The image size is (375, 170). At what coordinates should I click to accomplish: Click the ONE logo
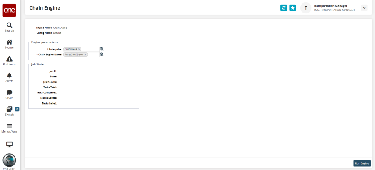[x=9, y=10]
